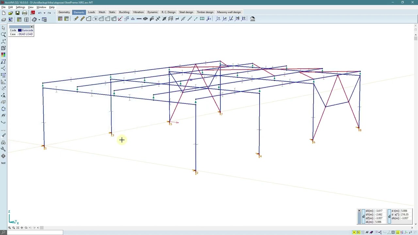
Task: Export to PDF with the red PDF icon
Action: [x=33, y=13]
